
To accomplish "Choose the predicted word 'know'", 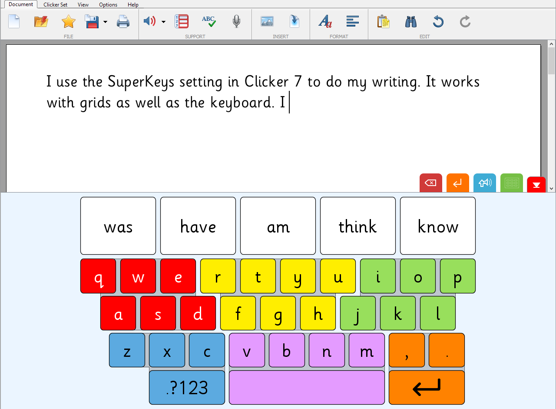I will (x=438, y=226).
